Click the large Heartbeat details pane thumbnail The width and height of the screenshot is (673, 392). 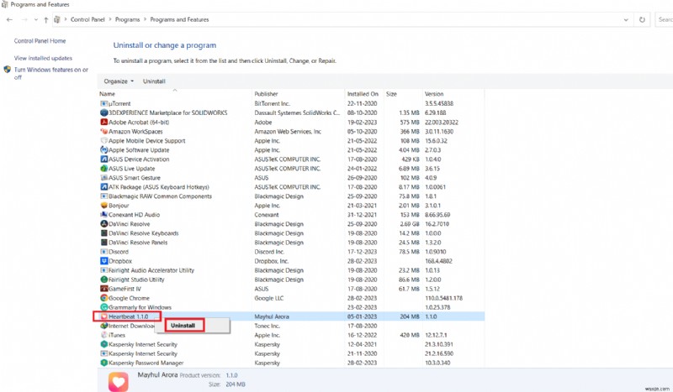click(x=119, y=382)
